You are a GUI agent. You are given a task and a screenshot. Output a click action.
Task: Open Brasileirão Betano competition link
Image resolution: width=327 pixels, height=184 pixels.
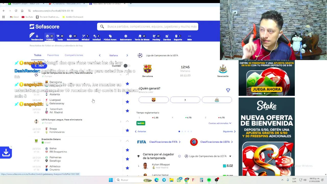coord(51,139)
